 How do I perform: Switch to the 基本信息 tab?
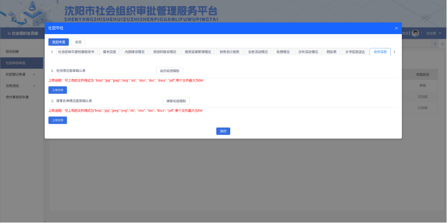(109, 52)
